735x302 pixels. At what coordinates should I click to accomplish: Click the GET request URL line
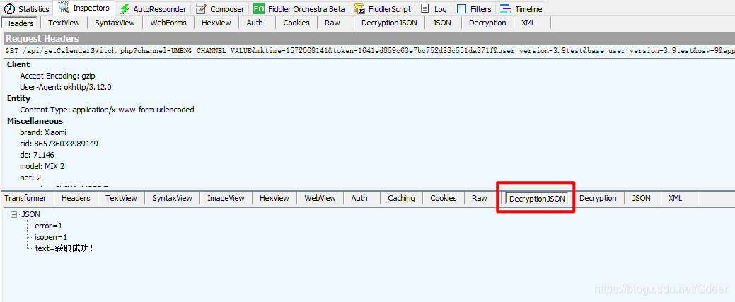[369, 50]
